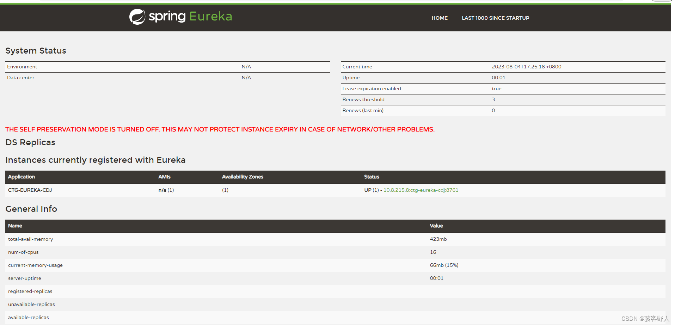675x325 pixels.
Task: Click the General Info heading
Action: (x=31, y=209)
